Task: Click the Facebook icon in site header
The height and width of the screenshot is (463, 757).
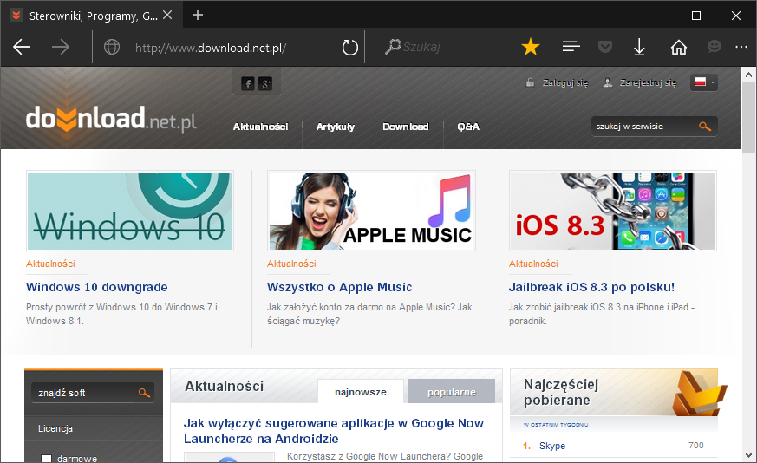Action: (x=248, y=83)
